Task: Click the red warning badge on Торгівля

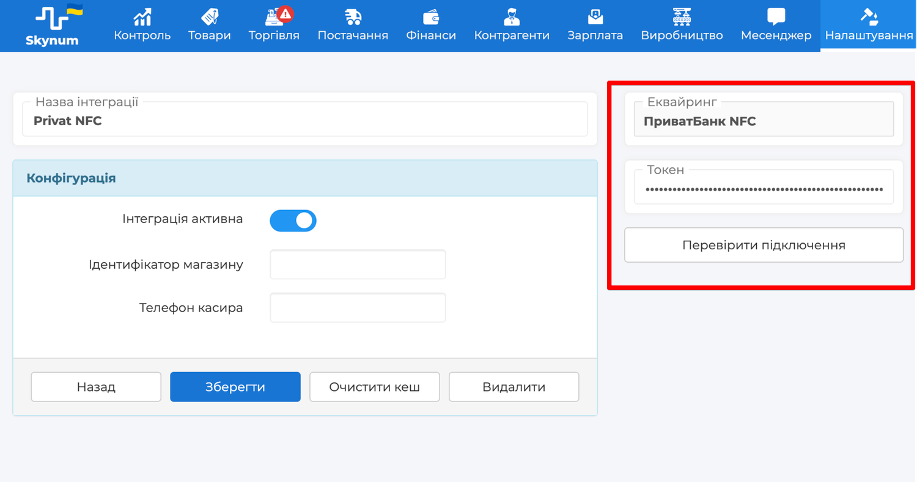Action: pyautogui.click(x=285, y=13)
